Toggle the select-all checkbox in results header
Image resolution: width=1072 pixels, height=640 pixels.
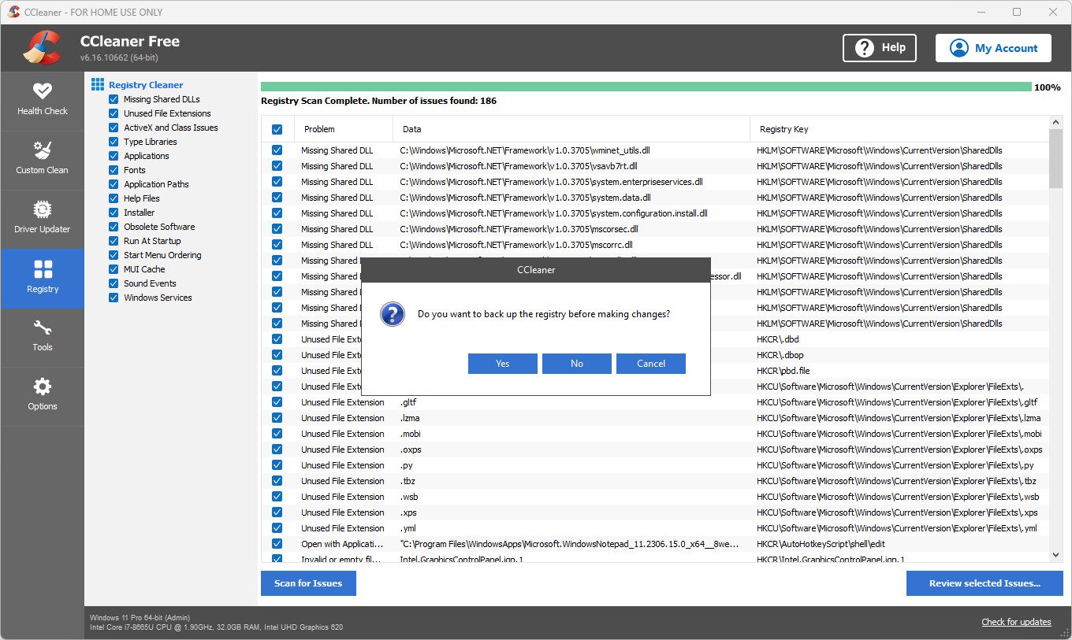click(x=277, y=128)
